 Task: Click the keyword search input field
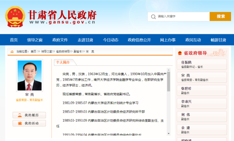point(179,16)
